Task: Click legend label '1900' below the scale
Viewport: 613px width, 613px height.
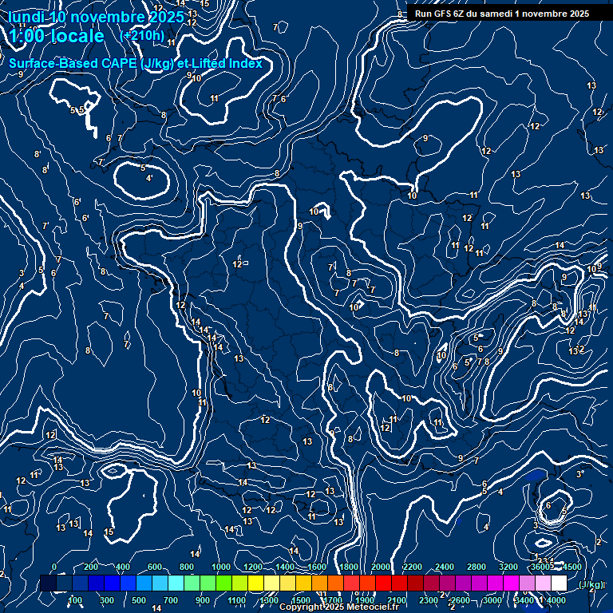Action: click(x=365, y=600)
